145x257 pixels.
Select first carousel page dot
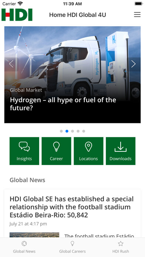(x=61, y=131)
